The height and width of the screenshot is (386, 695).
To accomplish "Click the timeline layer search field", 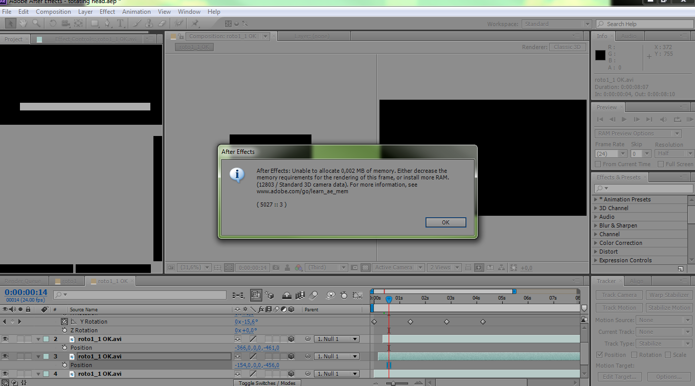I will click(140, 295).
